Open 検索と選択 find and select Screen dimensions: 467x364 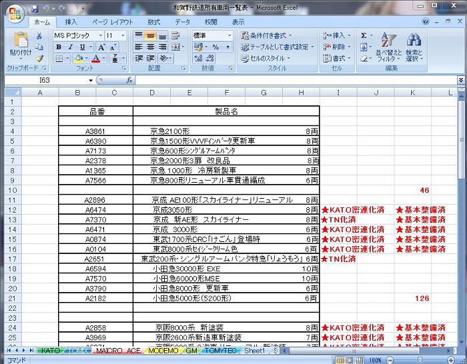pos(414,47)
